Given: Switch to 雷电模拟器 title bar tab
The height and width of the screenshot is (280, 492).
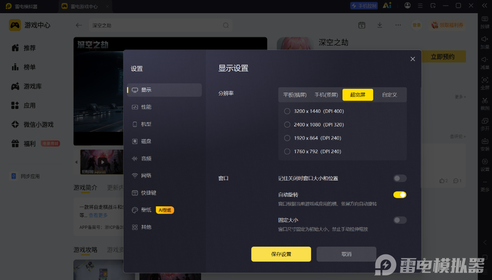Looking at the screenshot, I should coord(23,7).
